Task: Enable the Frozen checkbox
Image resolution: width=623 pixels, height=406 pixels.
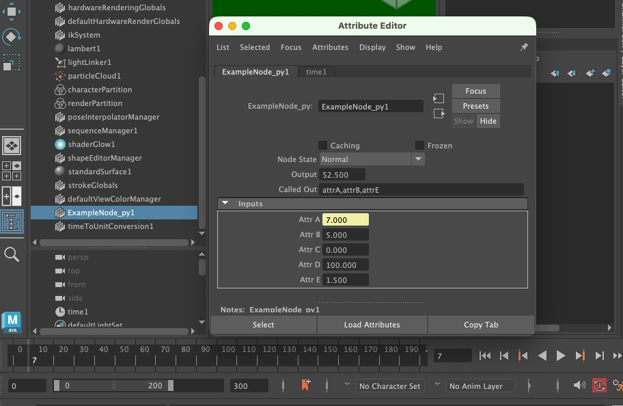Action: (x=419, y=145)
